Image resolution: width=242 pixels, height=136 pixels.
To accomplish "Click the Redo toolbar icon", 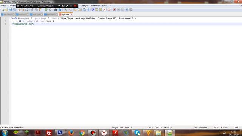I will [x=50, y=10].
